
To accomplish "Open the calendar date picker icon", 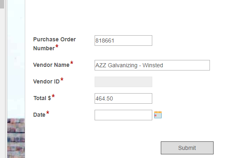I will [158, 115].
